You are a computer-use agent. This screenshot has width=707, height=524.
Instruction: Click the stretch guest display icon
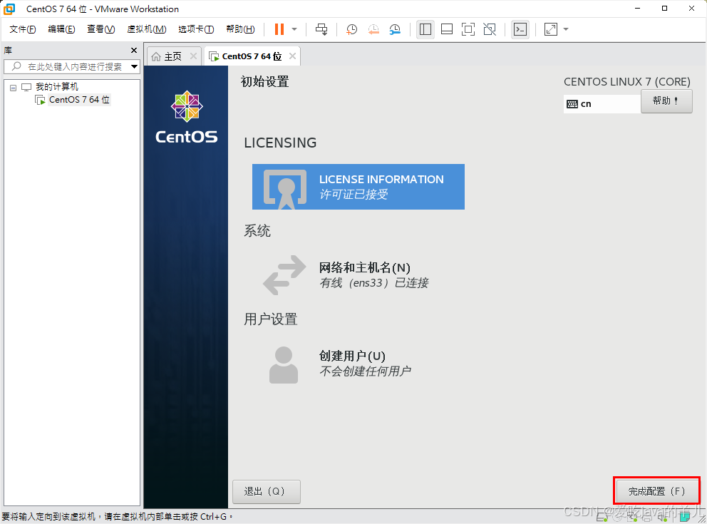pos(550,29)
